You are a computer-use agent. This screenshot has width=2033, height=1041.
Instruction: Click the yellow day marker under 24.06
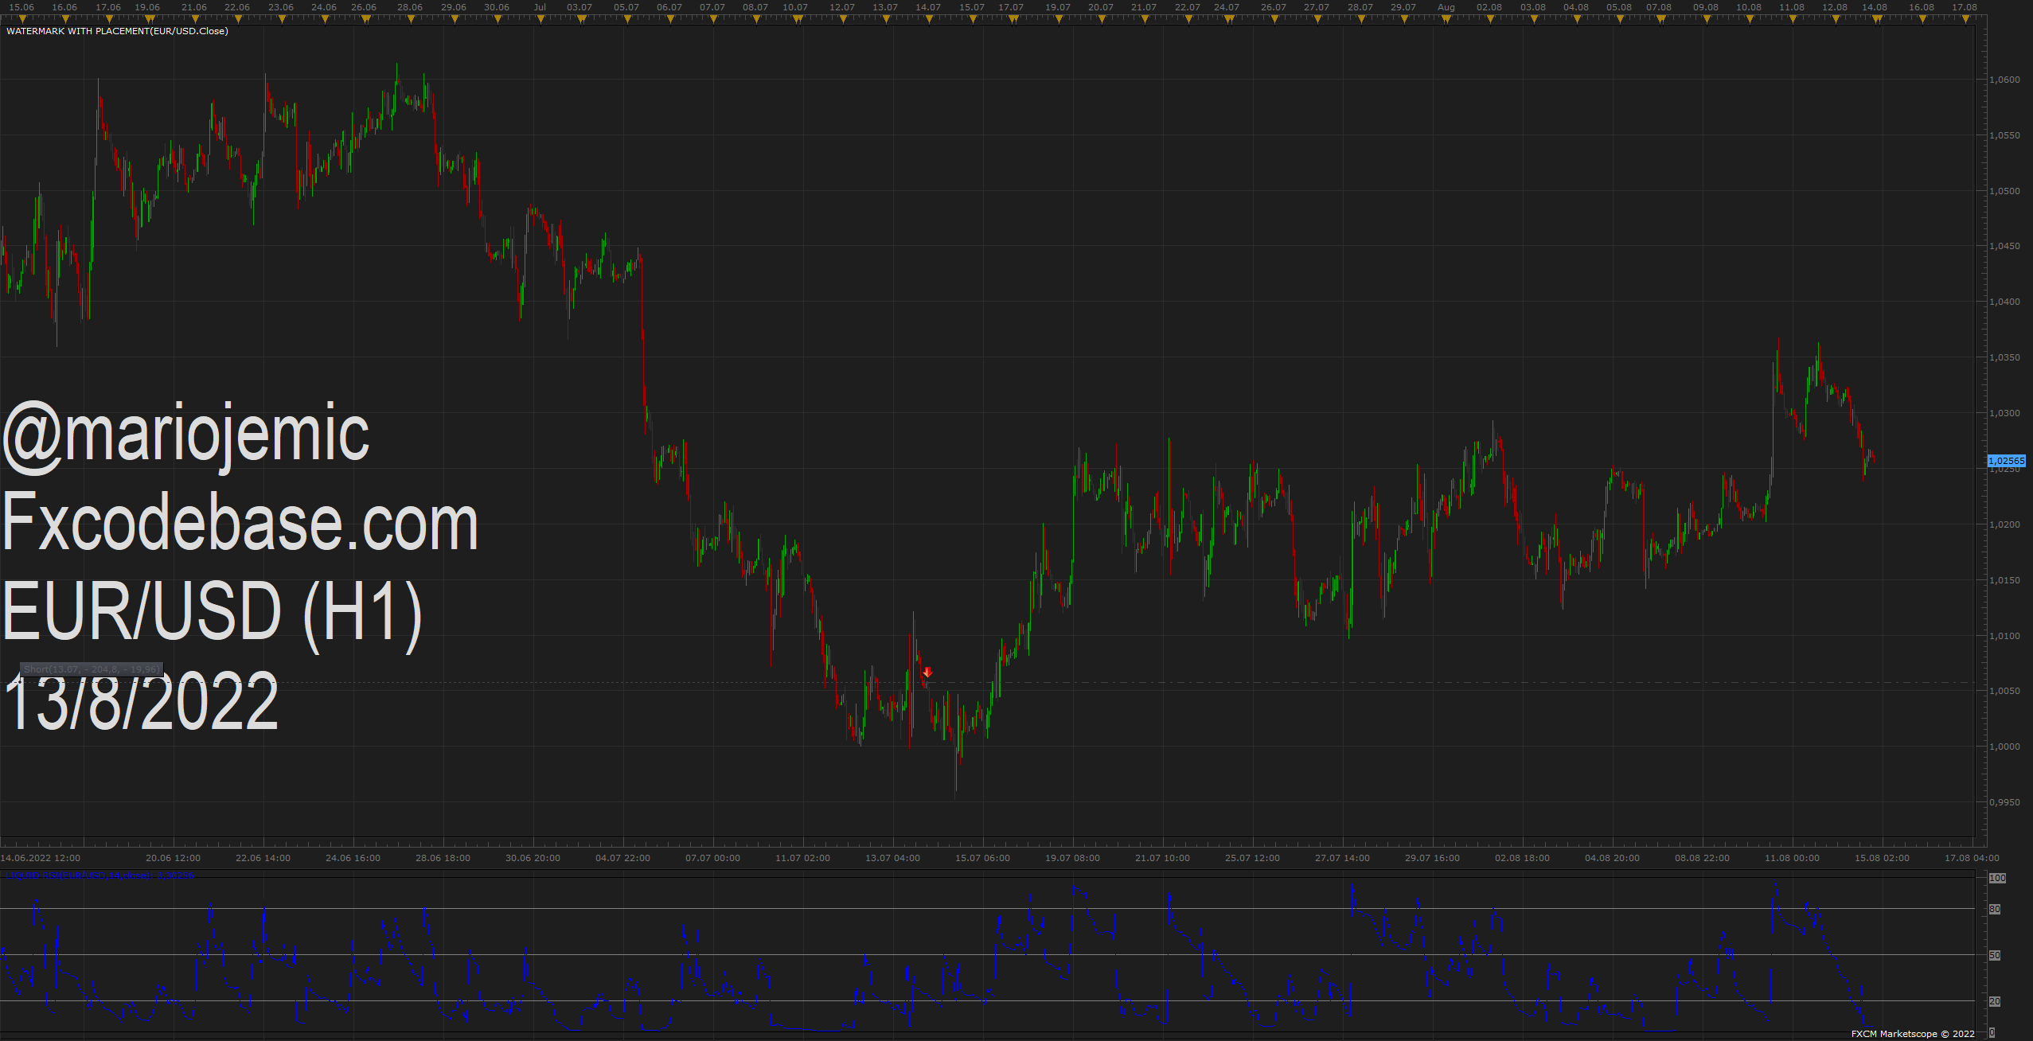coord(324,19)
